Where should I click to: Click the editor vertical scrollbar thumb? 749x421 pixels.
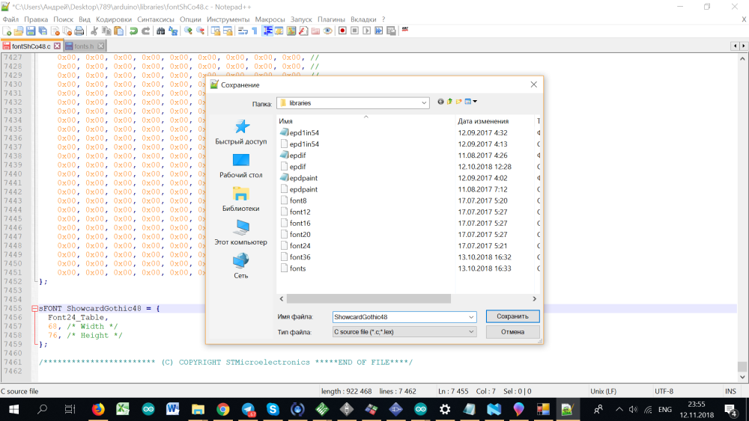(742, 366)
